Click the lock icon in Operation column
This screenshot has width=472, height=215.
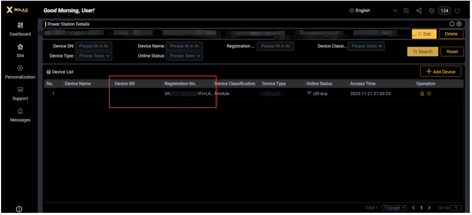[x=422, y=94]
